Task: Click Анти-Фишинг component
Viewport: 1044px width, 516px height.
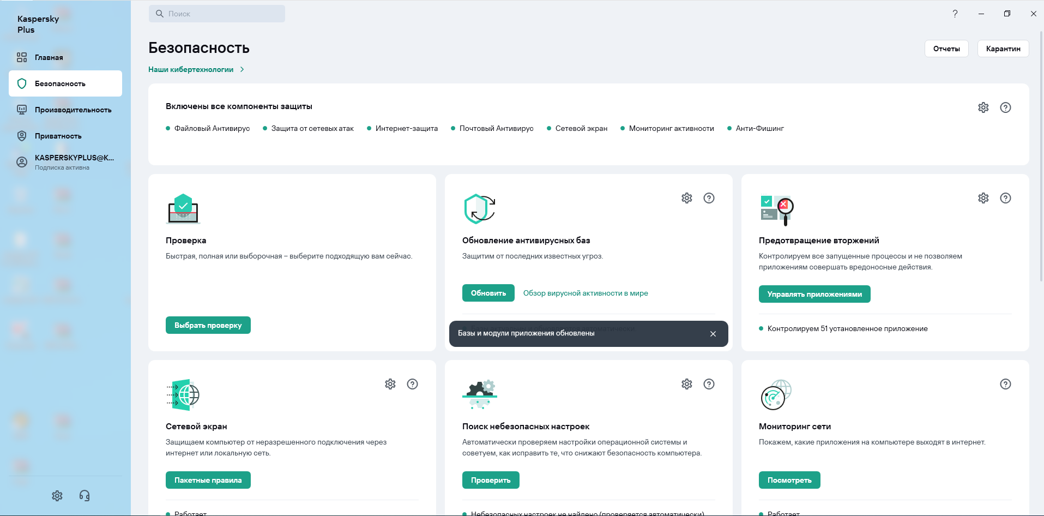Action: (756, 128)
